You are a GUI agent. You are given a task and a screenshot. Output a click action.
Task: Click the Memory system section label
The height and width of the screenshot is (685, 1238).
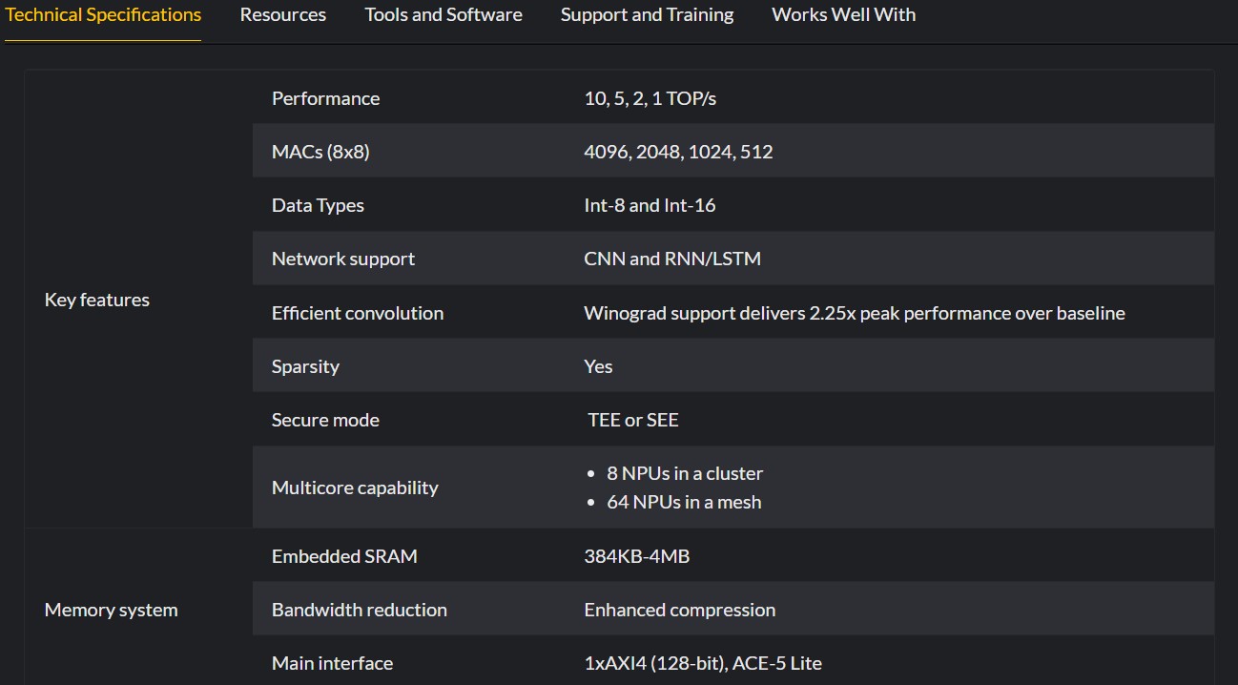(x=111, y=610)
